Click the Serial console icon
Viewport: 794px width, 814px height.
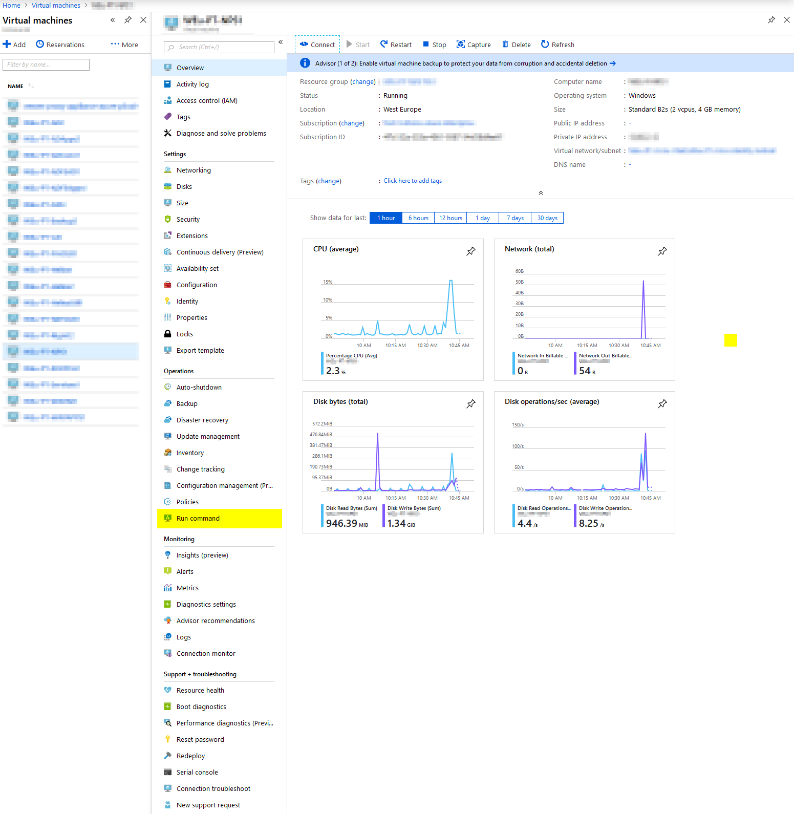pos(167,772)
